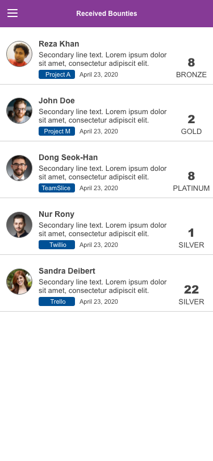Tap Dong Seok-Han's profile avatar
This screenshot has width=213, height=461.
click(x=19, y=167)
